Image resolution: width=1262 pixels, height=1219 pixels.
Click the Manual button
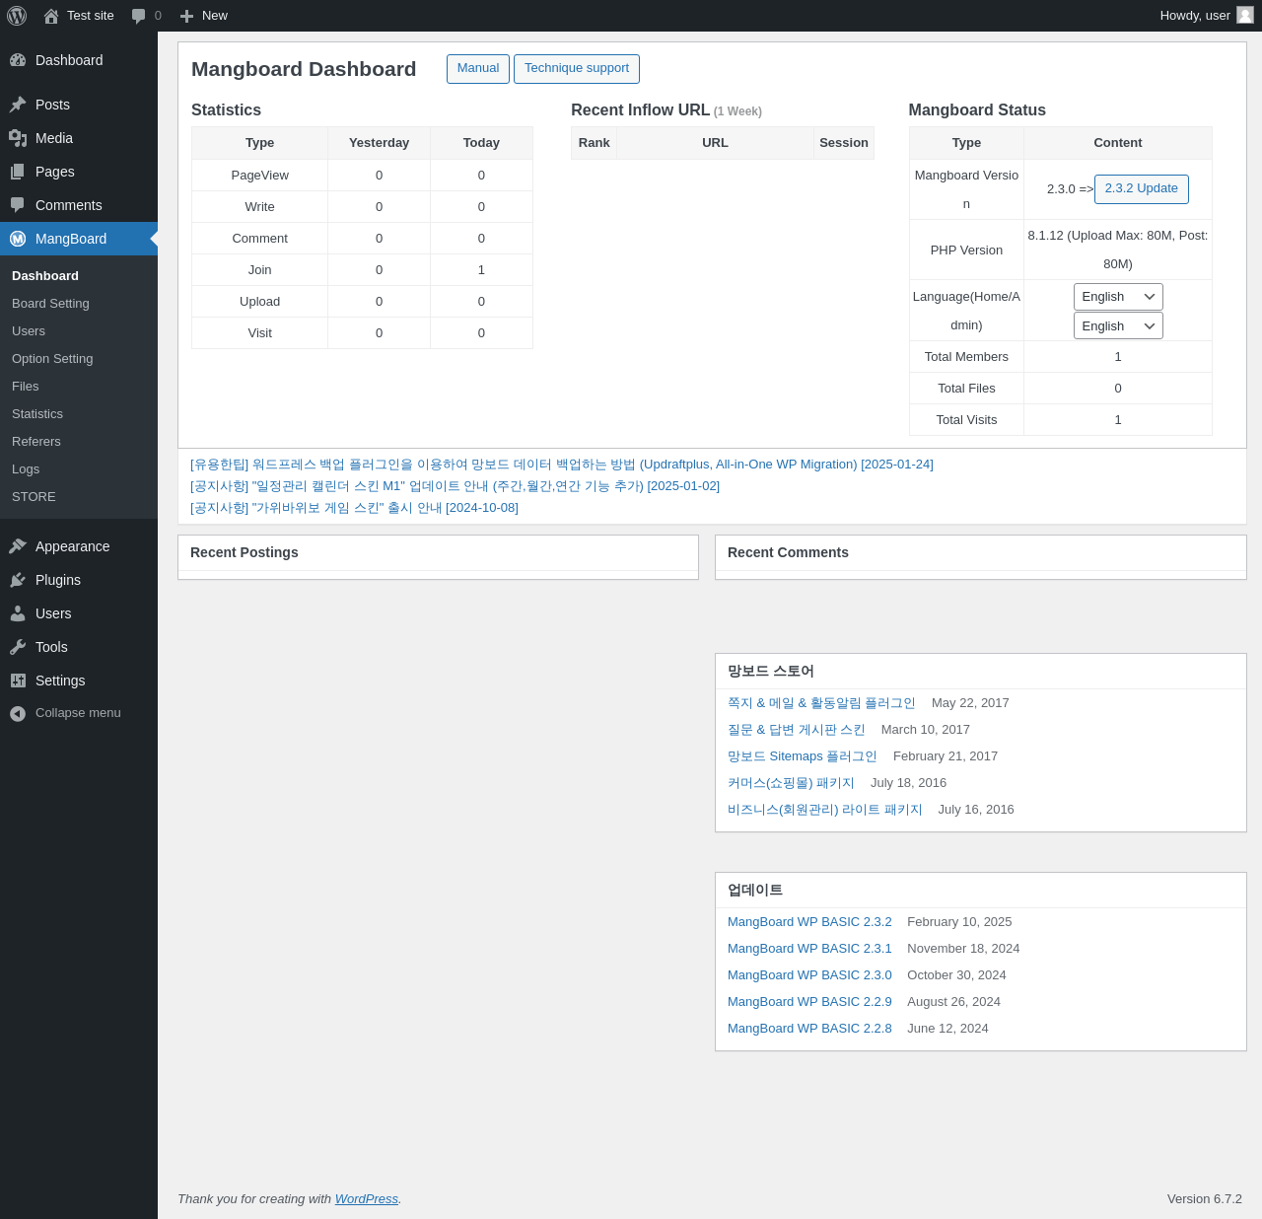coord(478,69)
